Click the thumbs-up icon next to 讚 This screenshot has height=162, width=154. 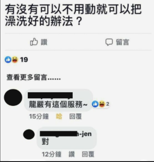[x=34, y=42]
